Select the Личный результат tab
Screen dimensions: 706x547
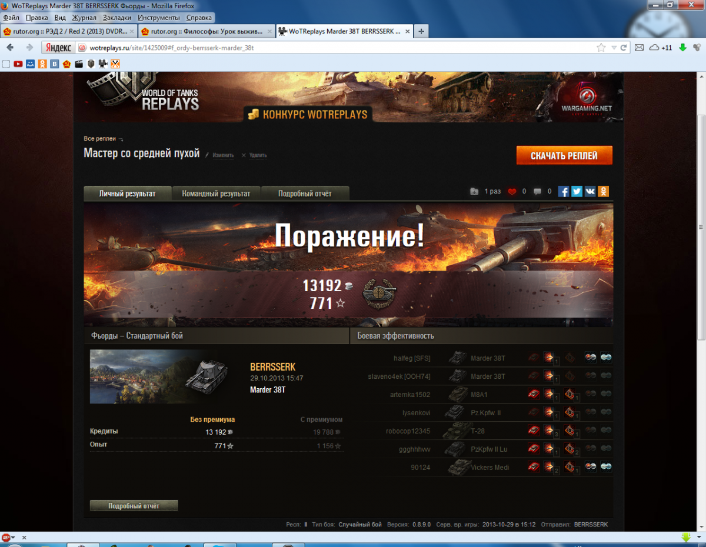[128, 194]
